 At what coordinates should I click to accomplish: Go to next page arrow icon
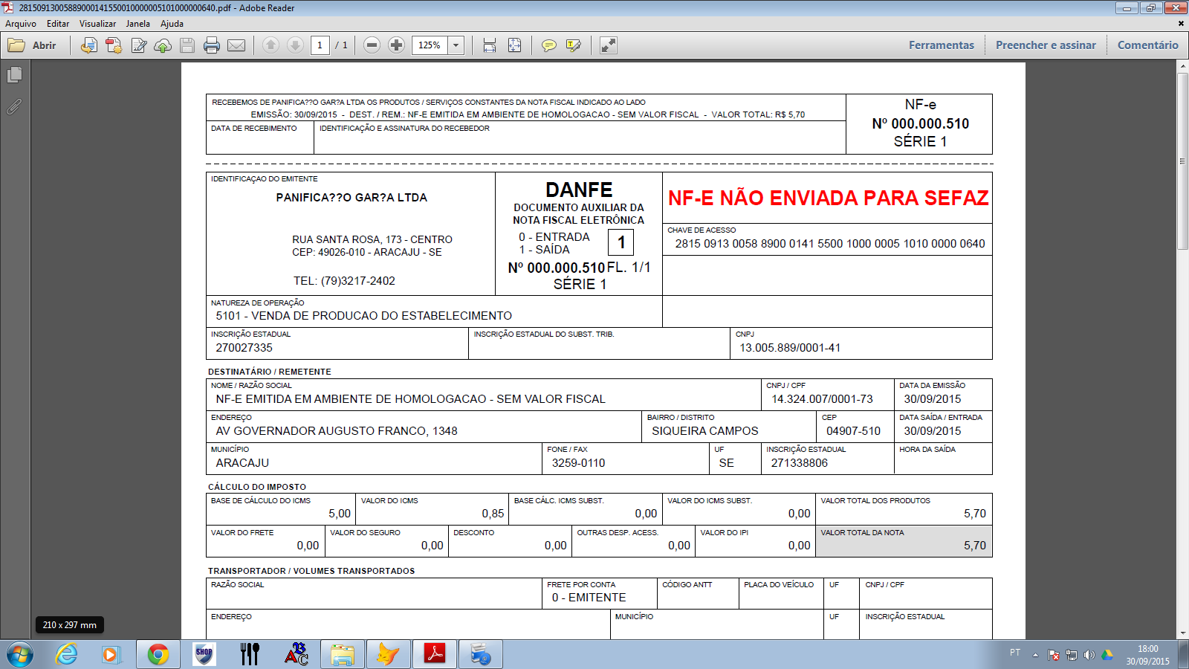pyautogui.click(x=295, y=45)
